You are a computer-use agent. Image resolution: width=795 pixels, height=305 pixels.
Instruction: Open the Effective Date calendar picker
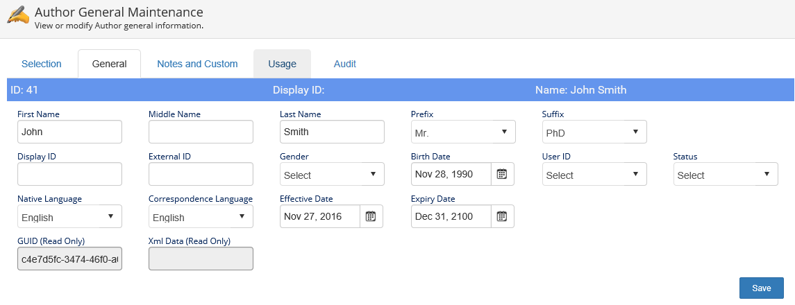click(371, 216)
